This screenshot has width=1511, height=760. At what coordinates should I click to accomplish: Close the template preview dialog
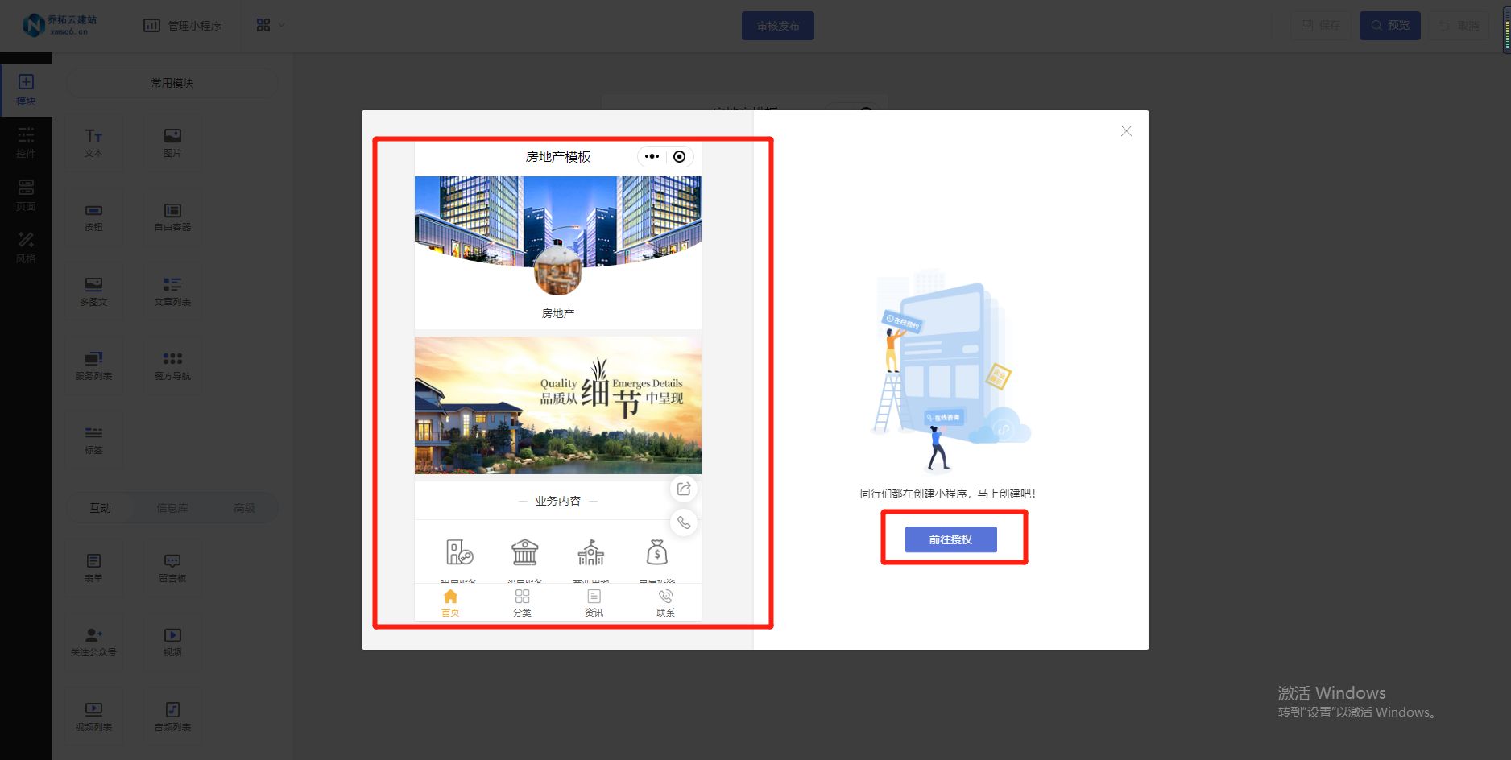[1126, 130]
